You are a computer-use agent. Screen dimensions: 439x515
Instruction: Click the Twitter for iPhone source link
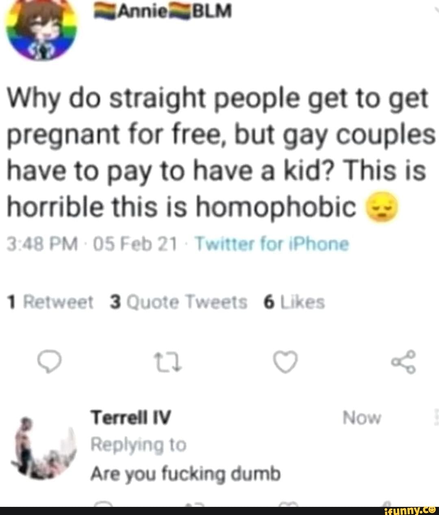point(272,245)
